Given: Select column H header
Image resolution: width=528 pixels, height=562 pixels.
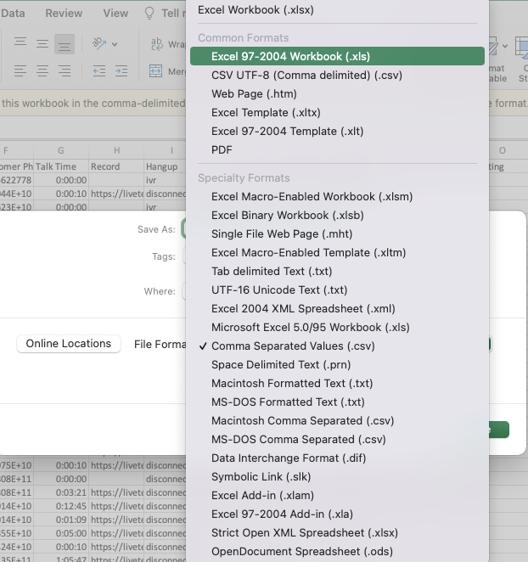Looking at the screenshot, I should pyautogui.click(x=116, y=150).
